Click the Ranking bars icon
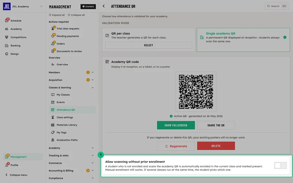Image resolution: width=293 pixels, height=183 pixels. click(x=7, y=46)
